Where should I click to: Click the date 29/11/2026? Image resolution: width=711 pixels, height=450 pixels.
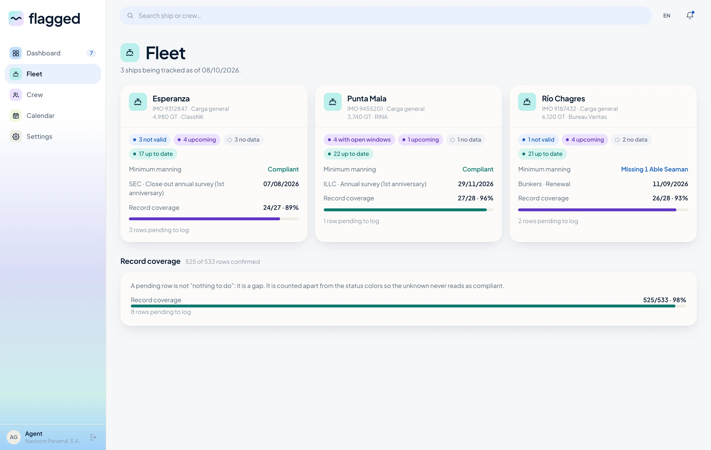pos(476,184)
